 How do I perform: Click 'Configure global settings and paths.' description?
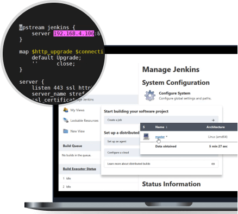point(185,98)
